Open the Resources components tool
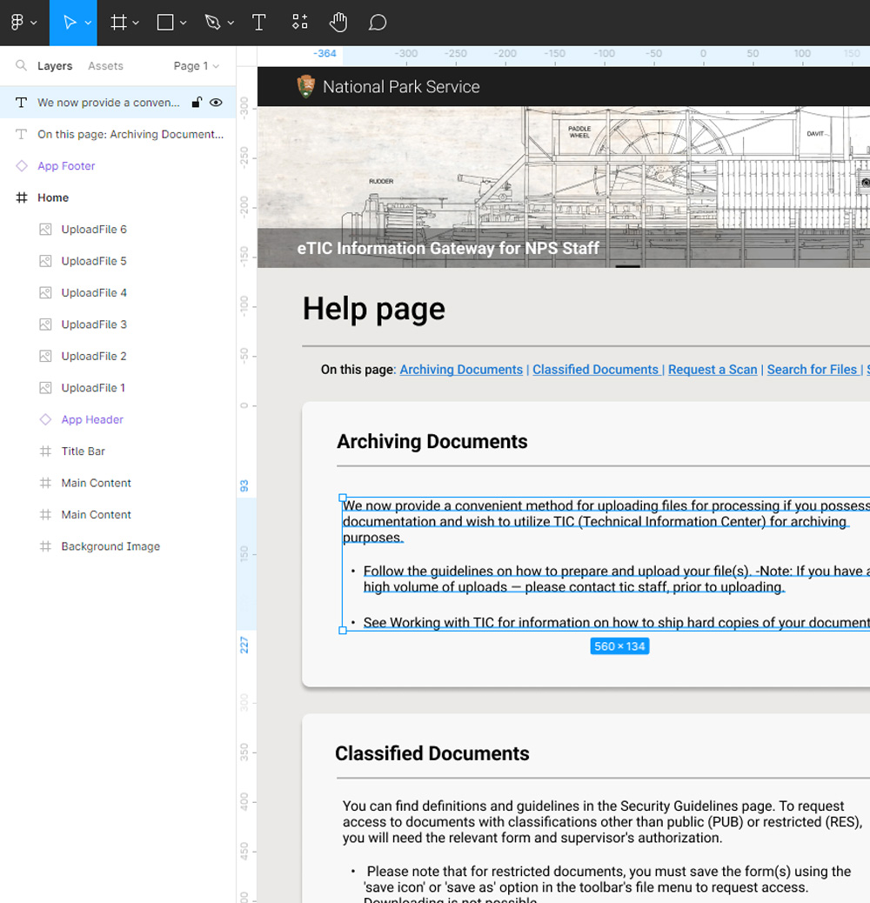 299,23
